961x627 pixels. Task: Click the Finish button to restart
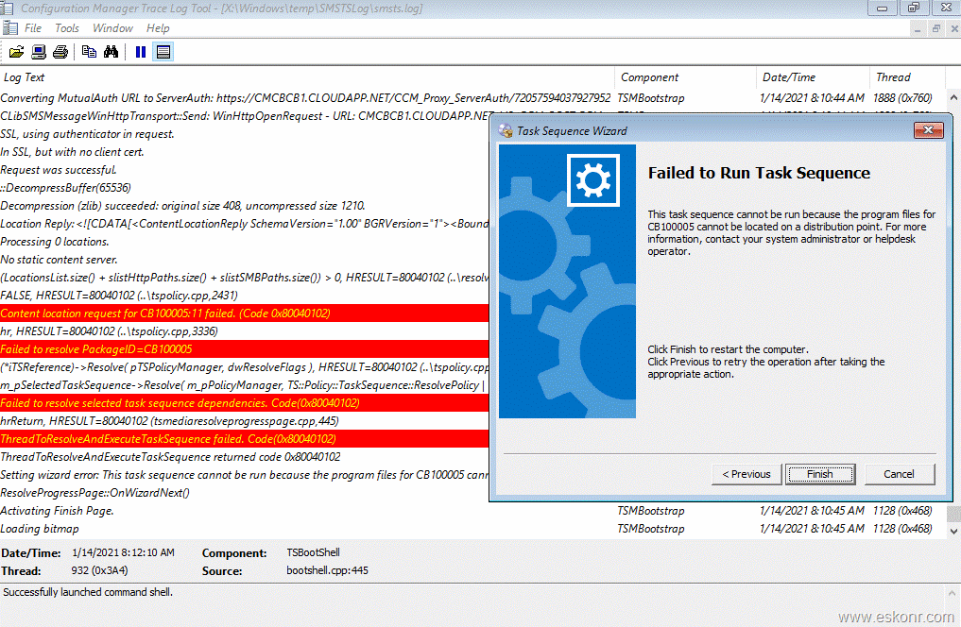coord(819,474)
